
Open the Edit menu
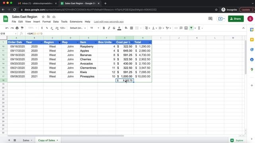(x=20, y=21)
